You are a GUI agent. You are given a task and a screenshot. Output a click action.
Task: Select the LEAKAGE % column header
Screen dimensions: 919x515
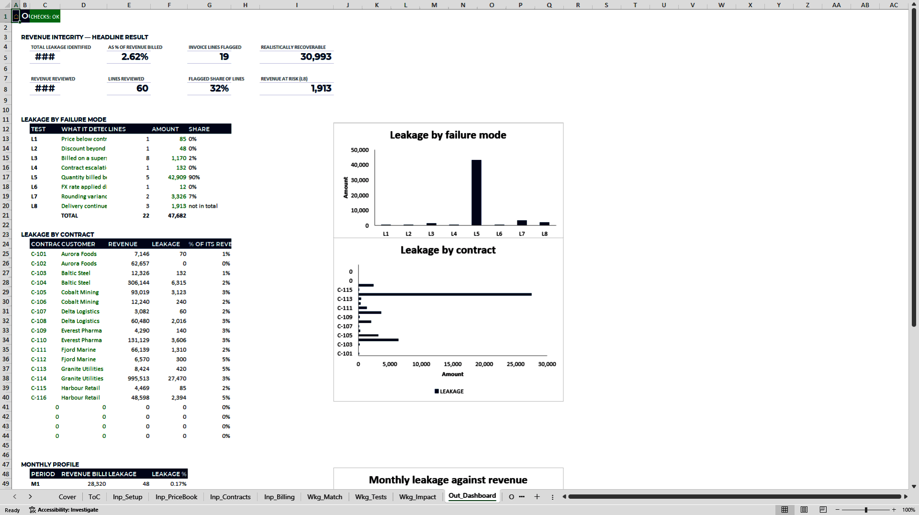[x=169, y=474]
